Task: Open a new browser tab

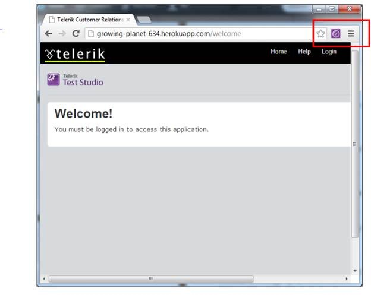Action: click(x=144, y=20)
